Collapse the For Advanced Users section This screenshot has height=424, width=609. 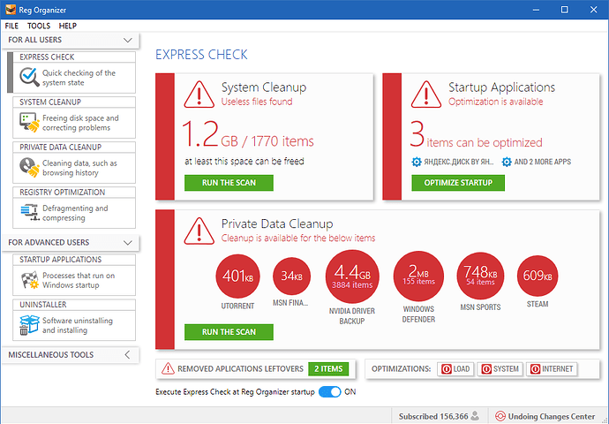pyautogui.click(x=128, y=242)
